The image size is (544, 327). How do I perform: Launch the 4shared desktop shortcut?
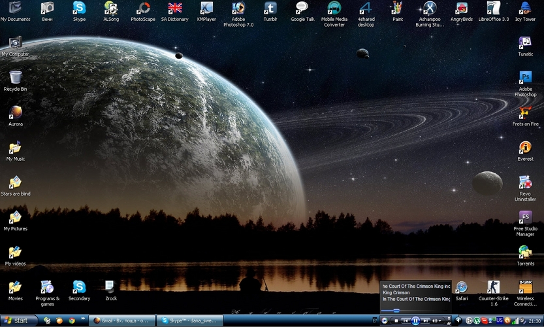click(366, 14)
